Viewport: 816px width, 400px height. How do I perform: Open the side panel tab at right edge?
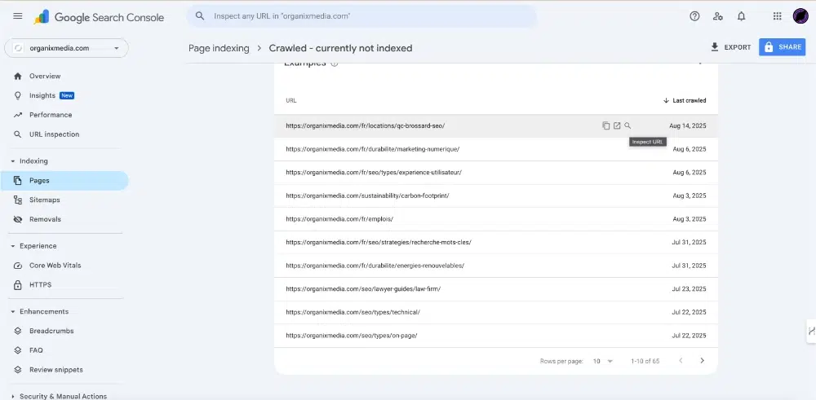click(811, 331)
